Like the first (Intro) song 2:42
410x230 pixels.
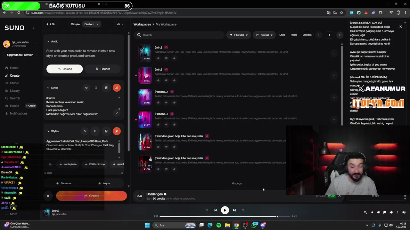pyautogui.click(x=158, y=58)
